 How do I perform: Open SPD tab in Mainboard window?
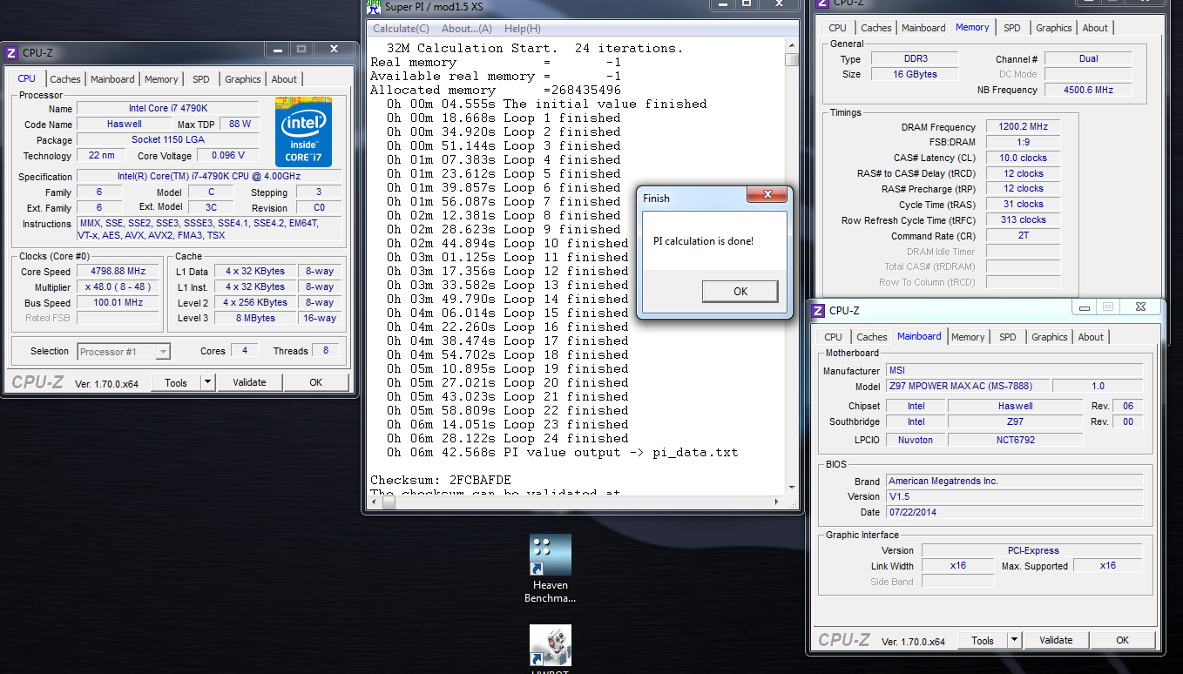[x=1008, y=337]
